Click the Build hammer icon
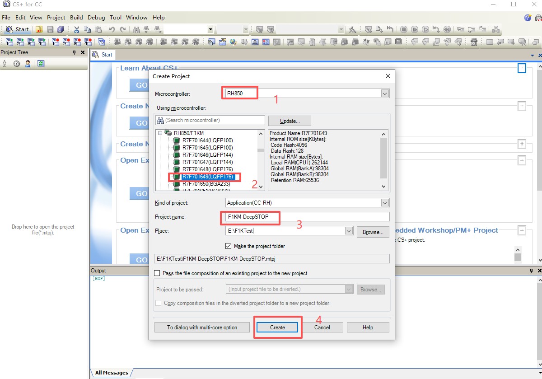The width and height of the screenshot is (542, 379). click(x=352, y=29)
